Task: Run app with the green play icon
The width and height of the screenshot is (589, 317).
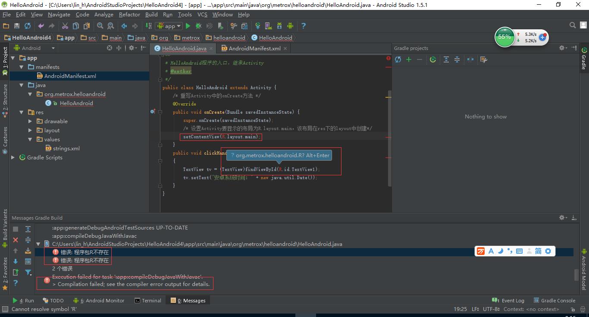Action: (x=188, y=26)
